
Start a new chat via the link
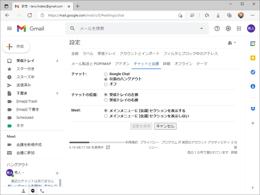[x=32, y=185]
